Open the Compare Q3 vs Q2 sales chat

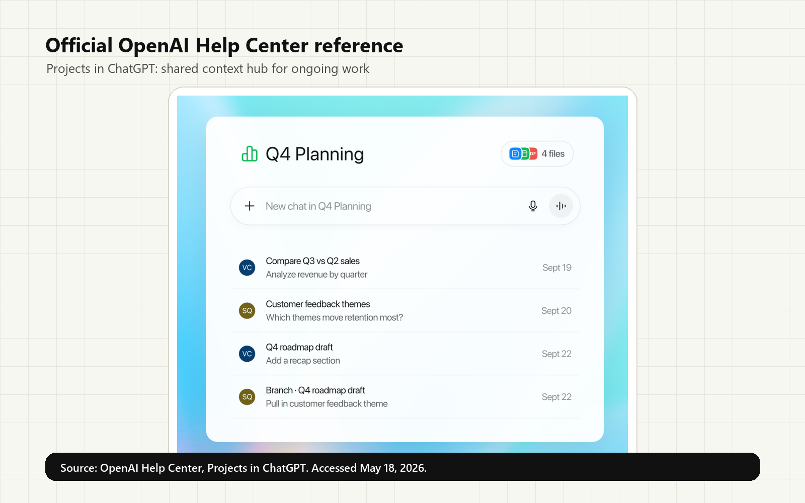click(405, 268)
